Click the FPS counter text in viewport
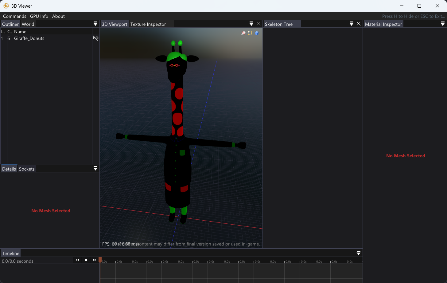 120,244
